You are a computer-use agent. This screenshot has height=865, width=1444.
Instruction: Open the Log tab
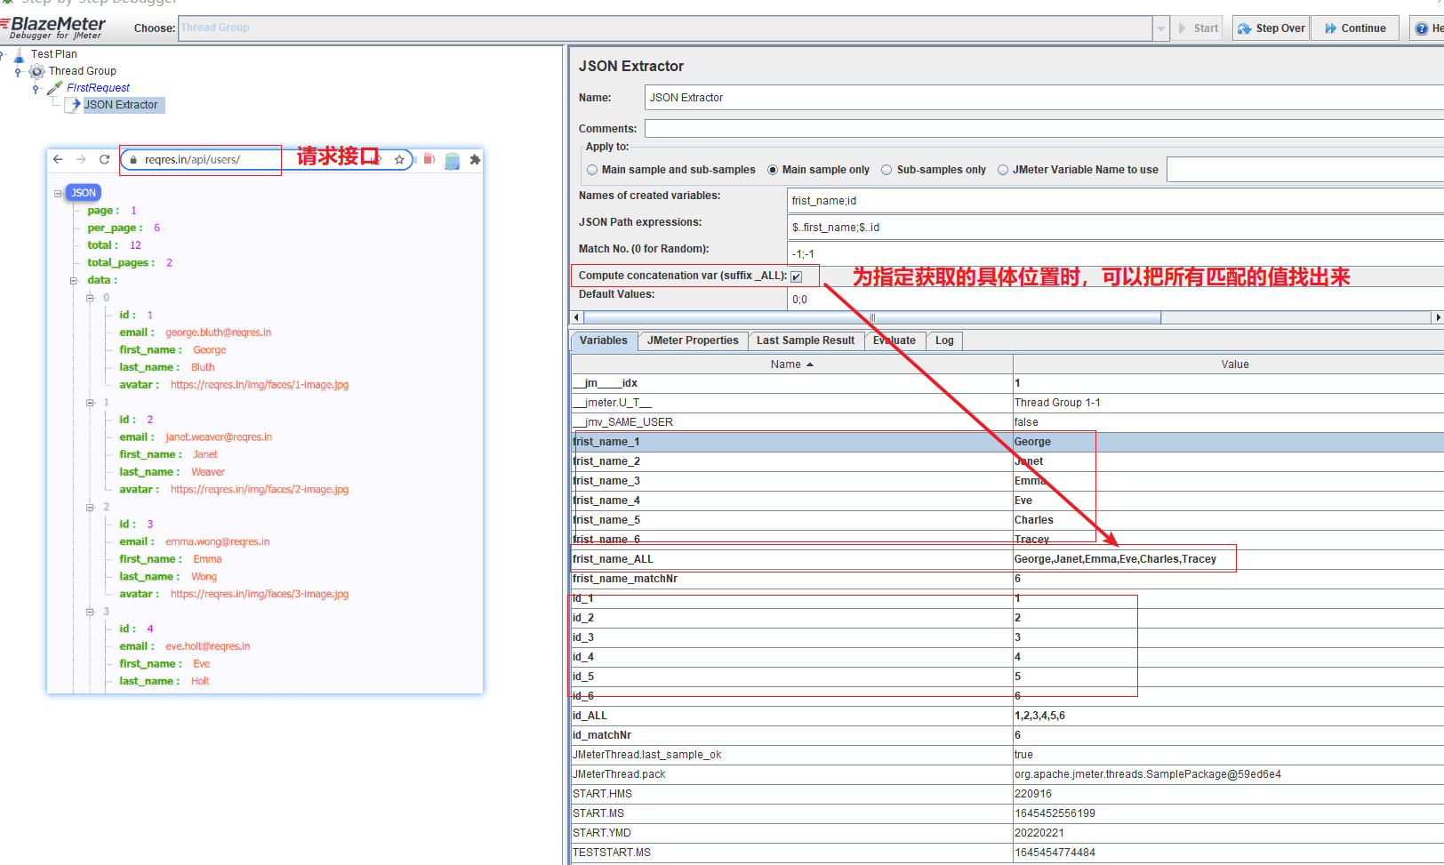pos(944,340)
